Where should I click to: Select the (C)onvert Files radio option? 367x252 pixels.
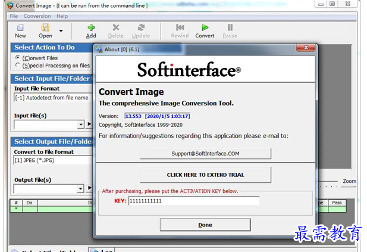coord(17,57)
